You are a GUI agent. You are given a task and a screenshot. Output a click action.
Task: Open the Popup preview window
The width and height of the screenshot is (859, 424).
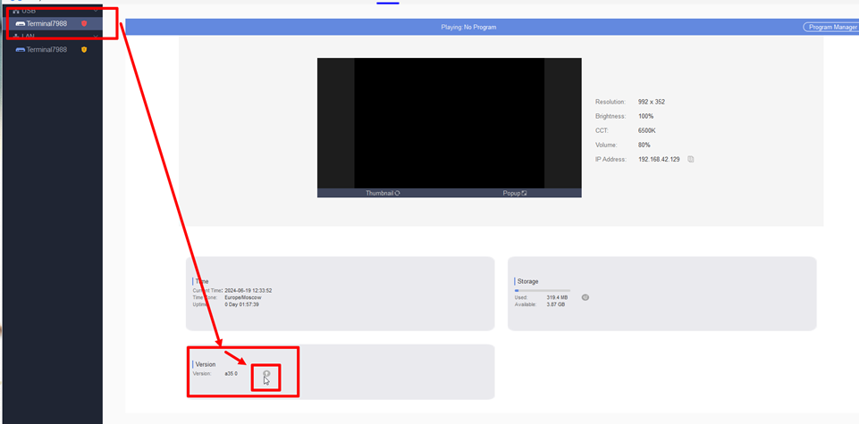click(515, 193)
